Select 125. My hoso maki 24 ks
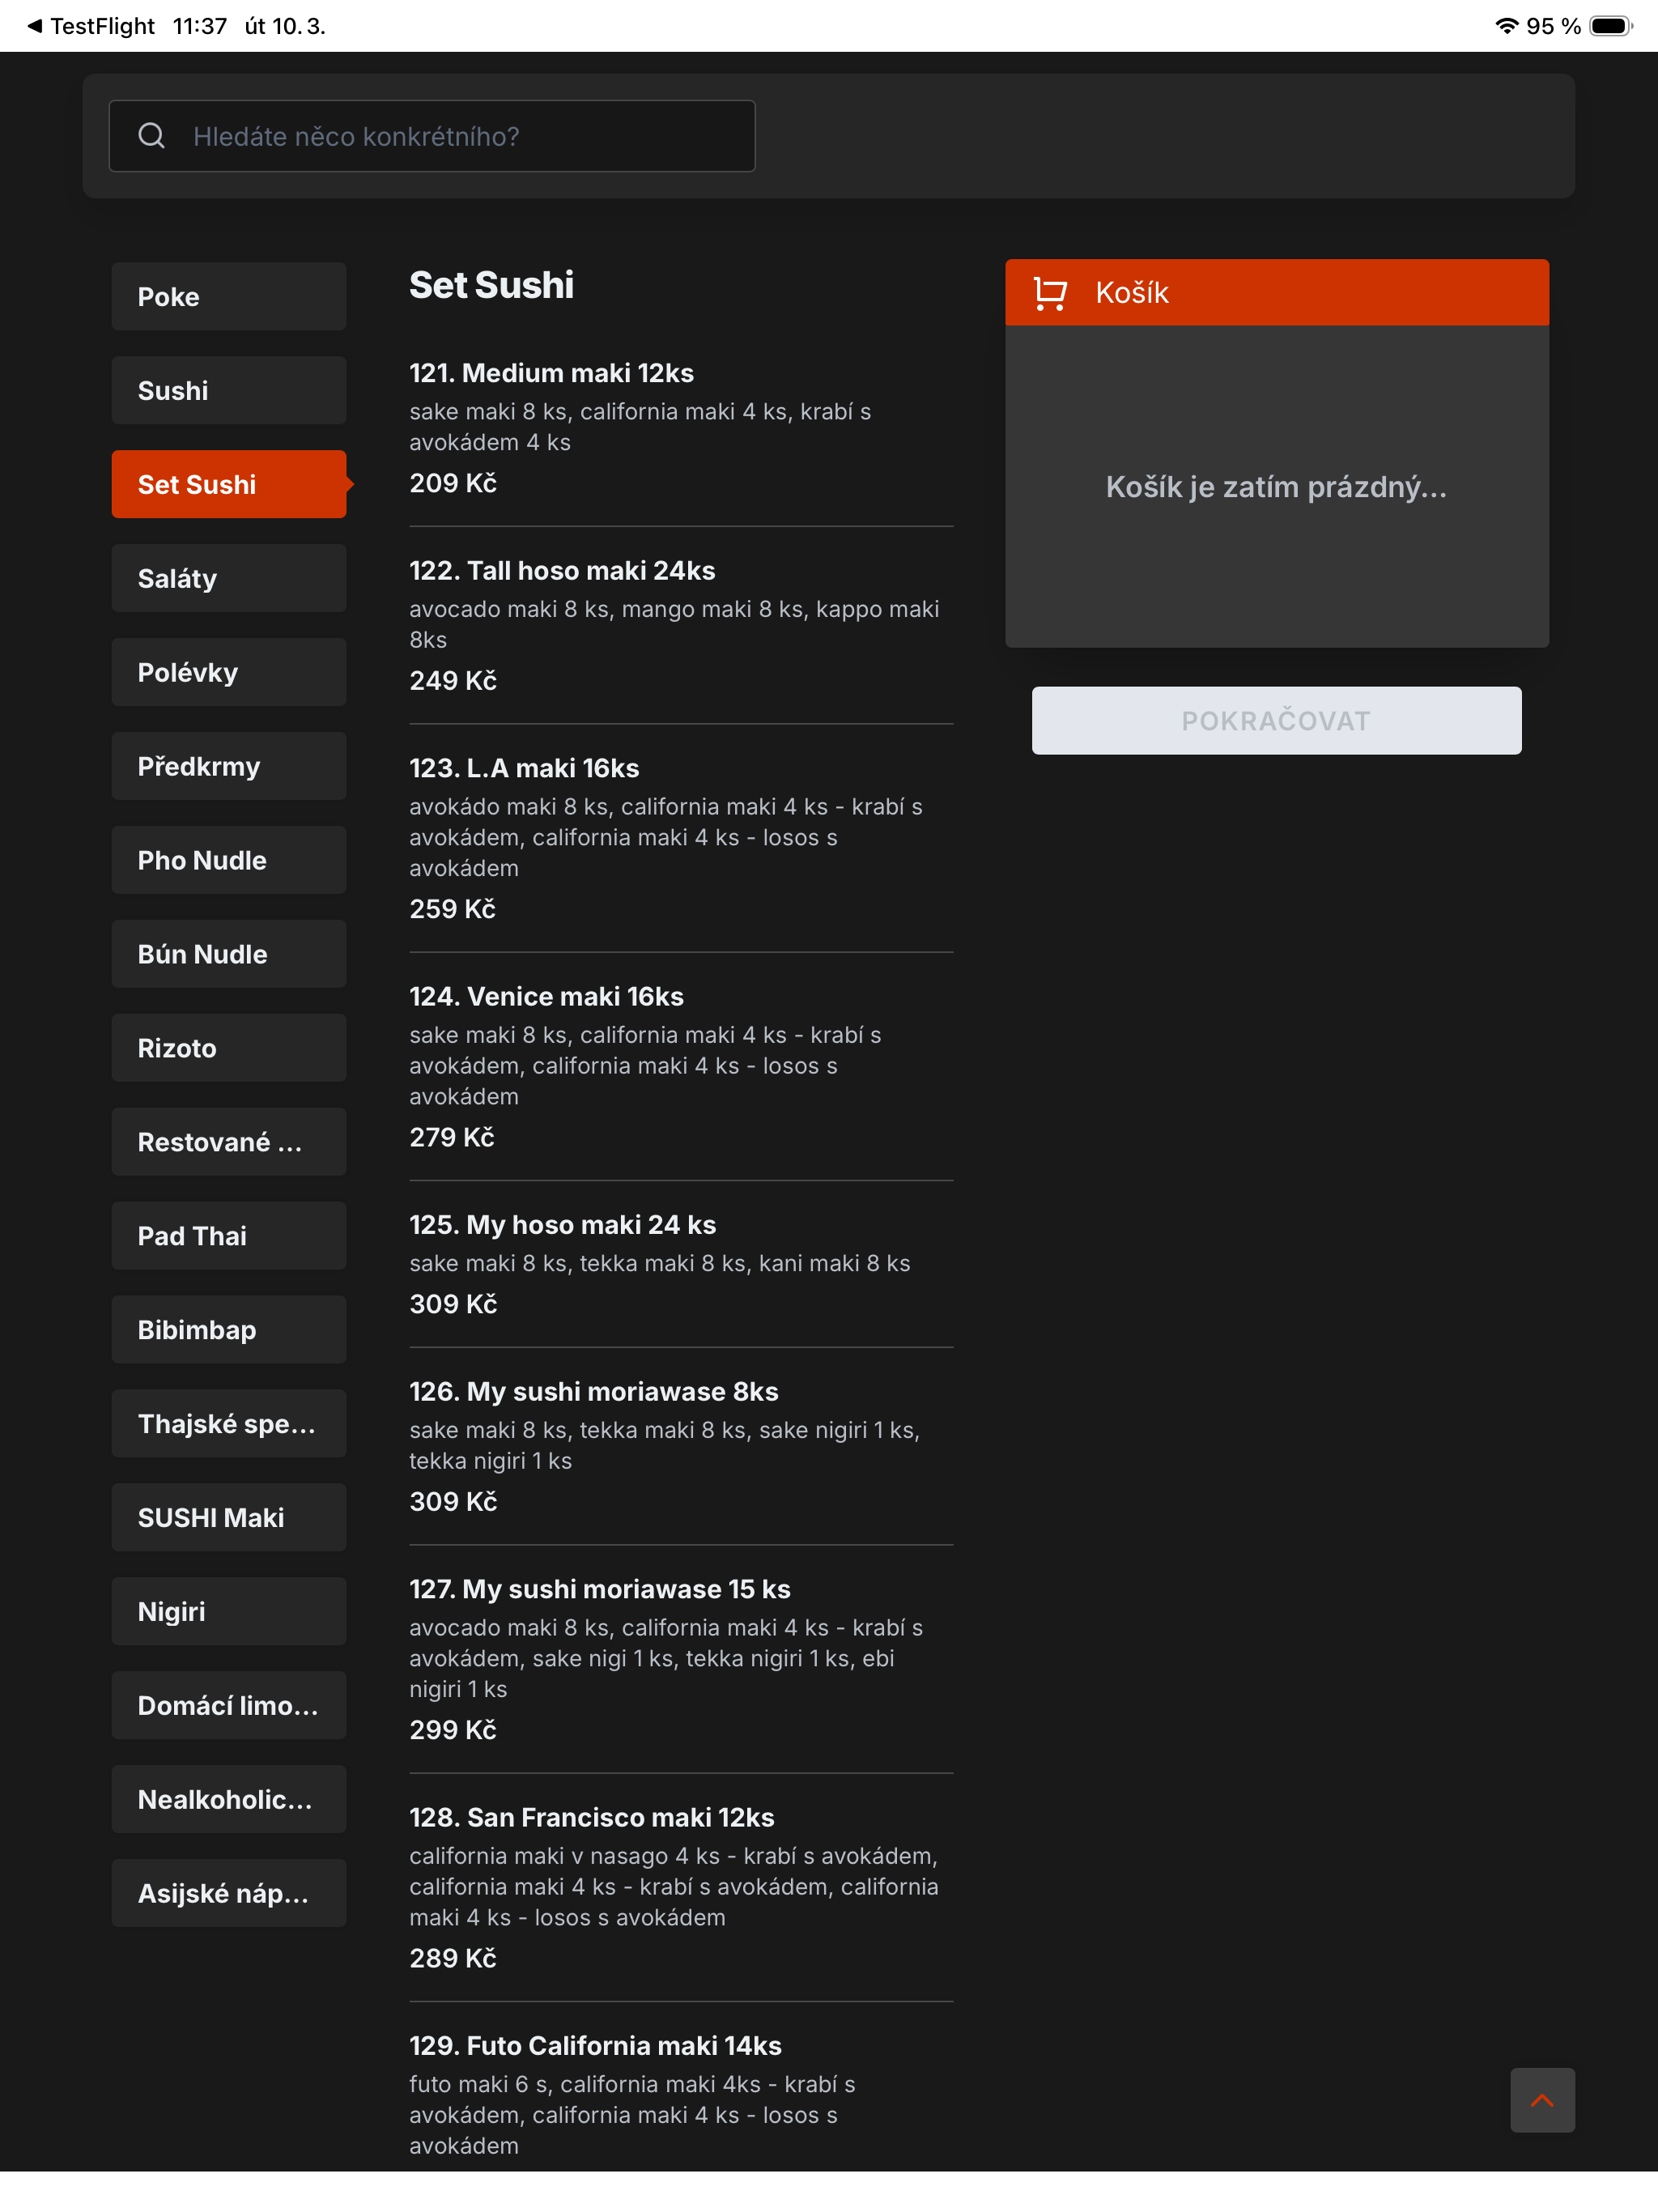 tap(681, 1264)
